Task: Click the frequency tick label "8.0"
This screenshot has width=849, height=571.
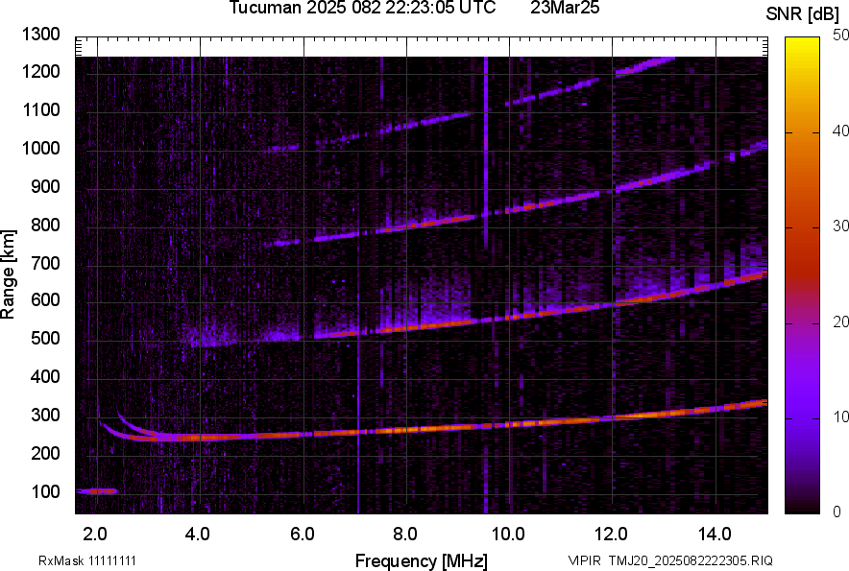Action: pos(405,535)
